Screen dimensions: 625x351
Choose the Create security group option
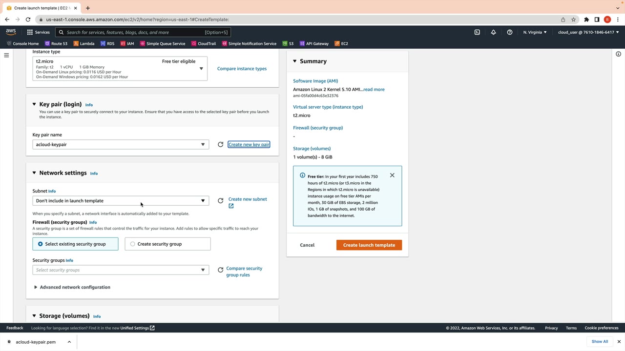167,244
